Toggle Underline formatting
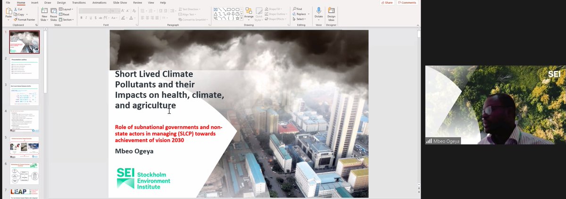The width and height of the screenshot is (566, 199). (91, 18)
